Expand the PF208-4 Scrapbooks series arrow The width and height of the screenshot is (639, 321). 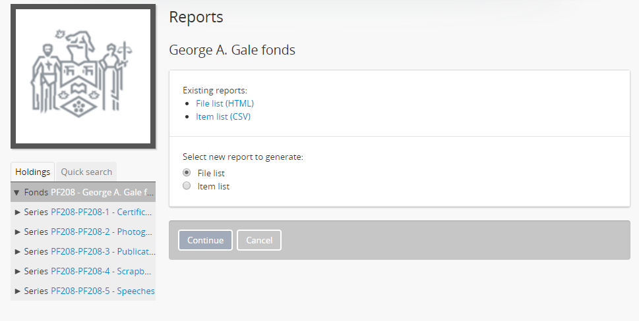18,271
